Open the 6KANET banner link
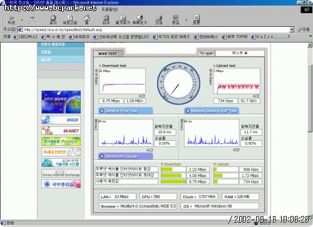 point(61,131)
